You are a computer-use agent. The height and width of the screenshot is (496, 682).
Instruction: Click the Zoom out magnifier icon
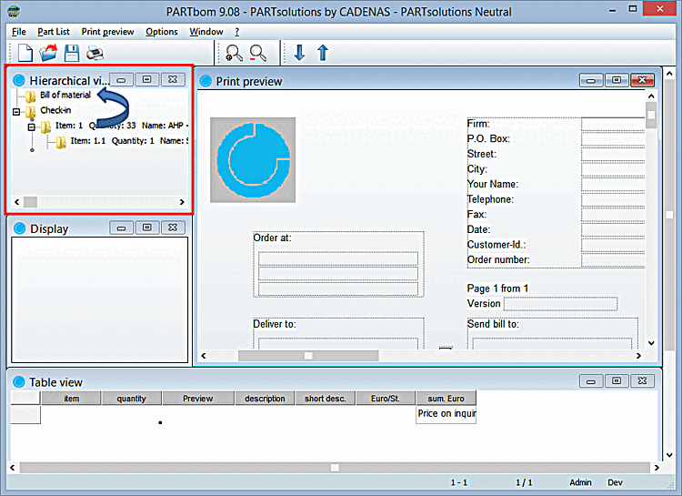[x=258, y=53]
